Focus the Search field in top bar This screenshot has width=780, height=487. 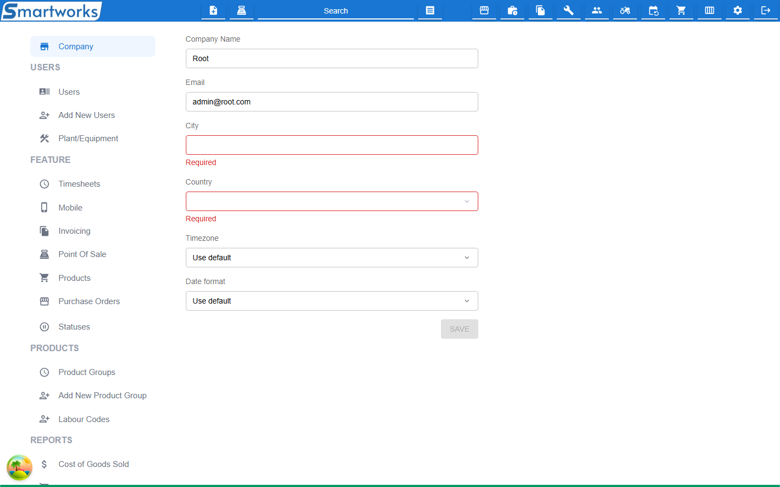point(336,11)
